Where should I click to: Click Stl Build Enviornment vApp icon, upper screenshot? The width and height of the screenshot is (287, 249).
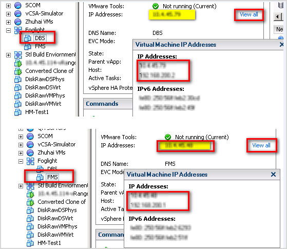[18, 55]
